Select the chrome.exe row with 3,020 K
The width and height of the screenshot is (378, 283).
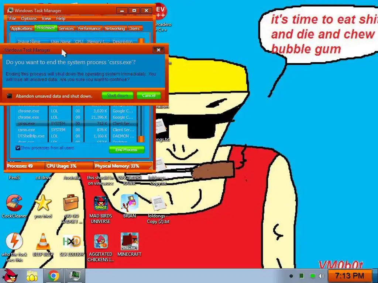[77, 111]
